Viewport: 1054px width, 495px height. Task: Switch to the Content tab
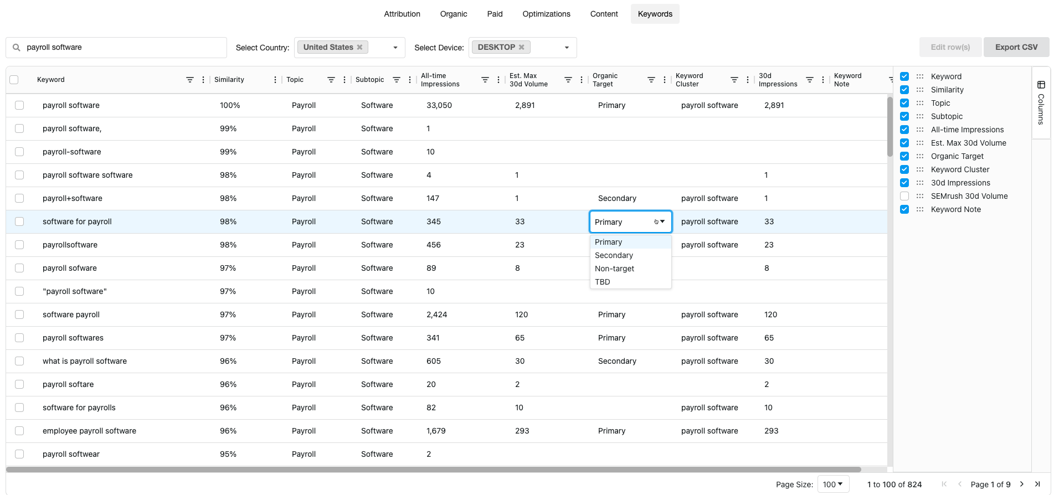604,14
